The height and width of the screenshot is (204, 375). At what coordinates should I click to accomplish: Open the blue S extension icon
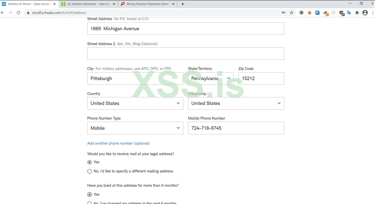tap(317, 13)
